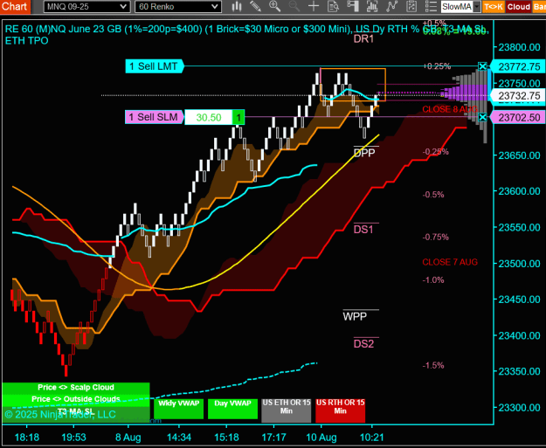Screen dimensions: 546x448
Task: Open the Chart Trader panel icon
Action: coord(352,6)
